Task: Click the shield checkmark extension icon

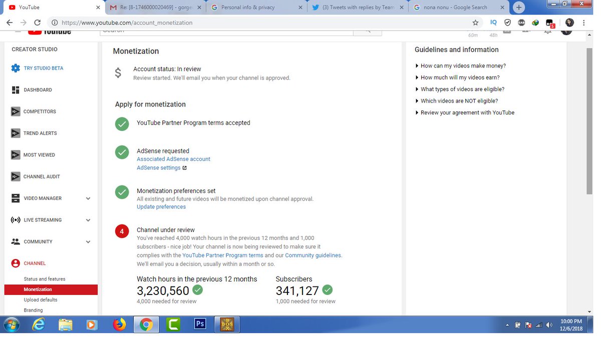Action: click(x=508, y=22)
